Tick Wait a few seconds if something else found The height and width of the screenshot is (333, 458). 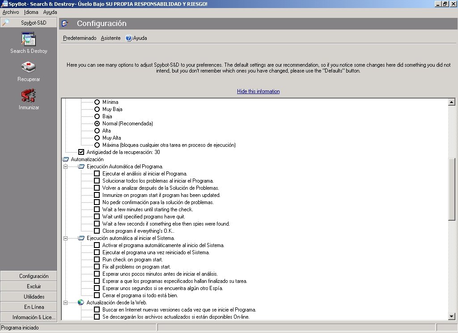click(x=97, y=224)
